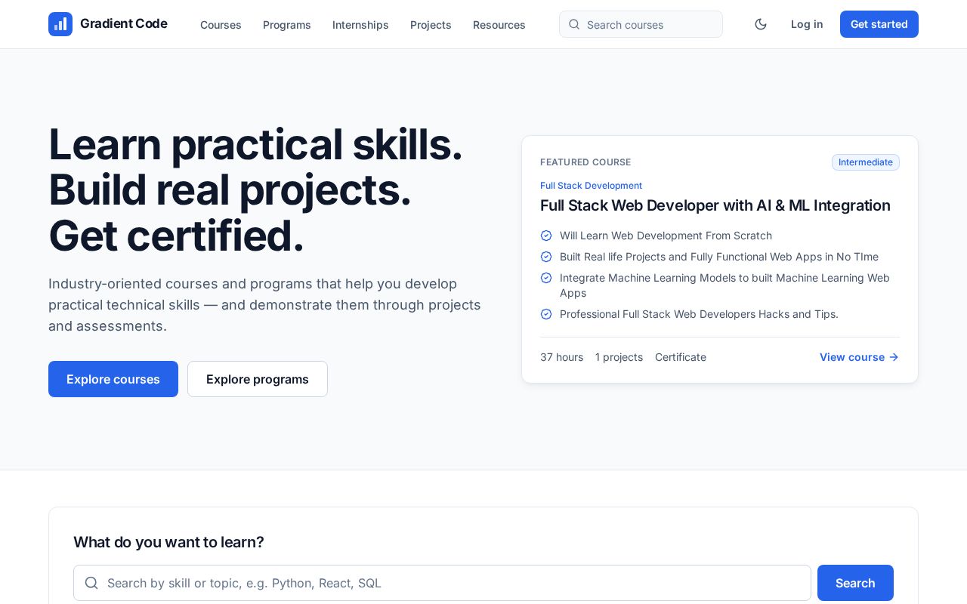Screen dimensions: 967x604
Task: Click the check icon beside "Will Learn Web Development"
Action: click(x=546, y=236)
